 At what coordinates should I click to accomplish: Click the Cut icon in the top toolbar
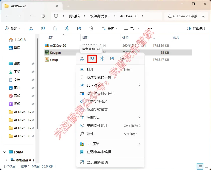click(31, 28)
